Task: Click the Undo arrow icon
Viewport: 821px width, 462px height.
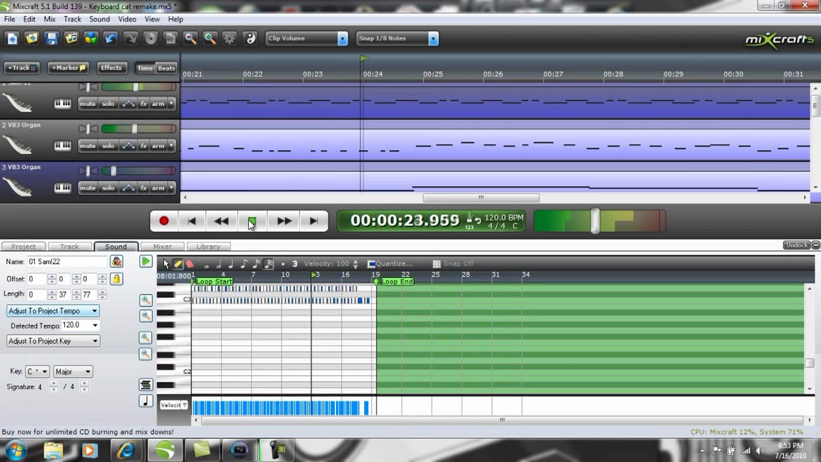Action: 111,38
